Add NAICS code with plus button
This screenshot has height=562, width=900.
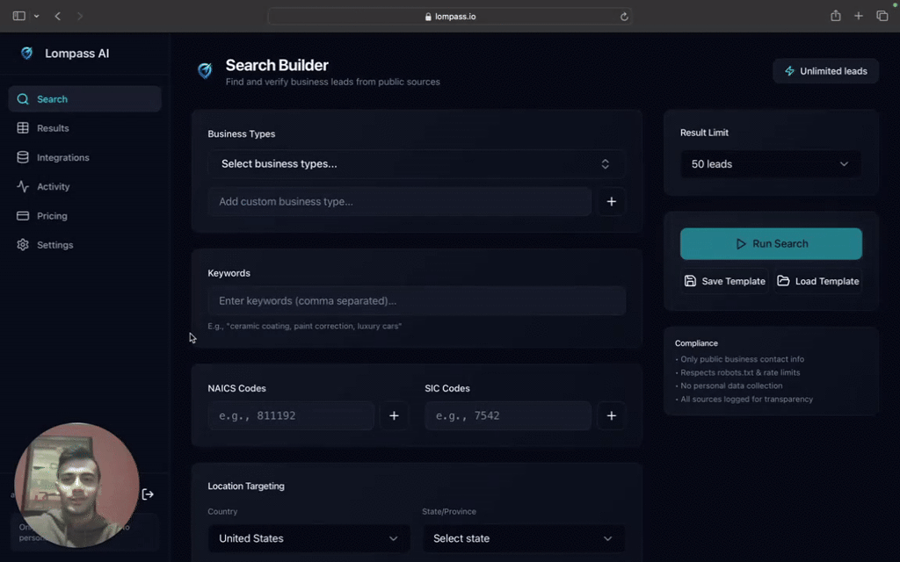(x=394, y=415)
